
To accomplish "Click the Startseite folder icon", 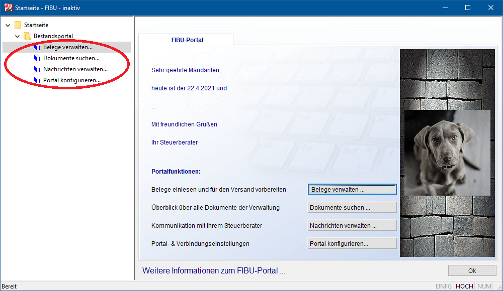I will [x=18, y=25].
